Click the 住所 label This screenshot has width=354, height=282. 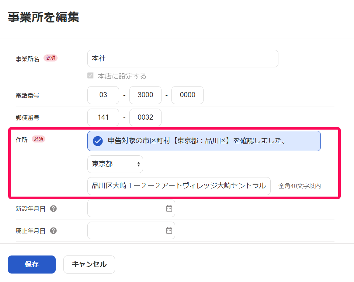21,140
